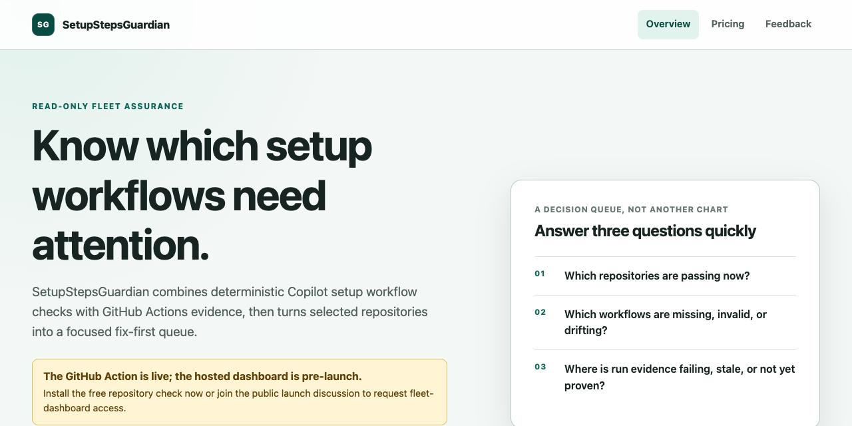Click 'A decision queue, not another chart' label
852x426 pixels.
click(x=631, y=210)
